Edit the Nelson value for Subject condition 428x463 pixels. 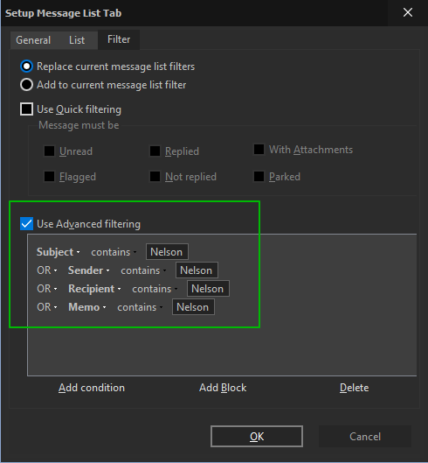point(167,252)
